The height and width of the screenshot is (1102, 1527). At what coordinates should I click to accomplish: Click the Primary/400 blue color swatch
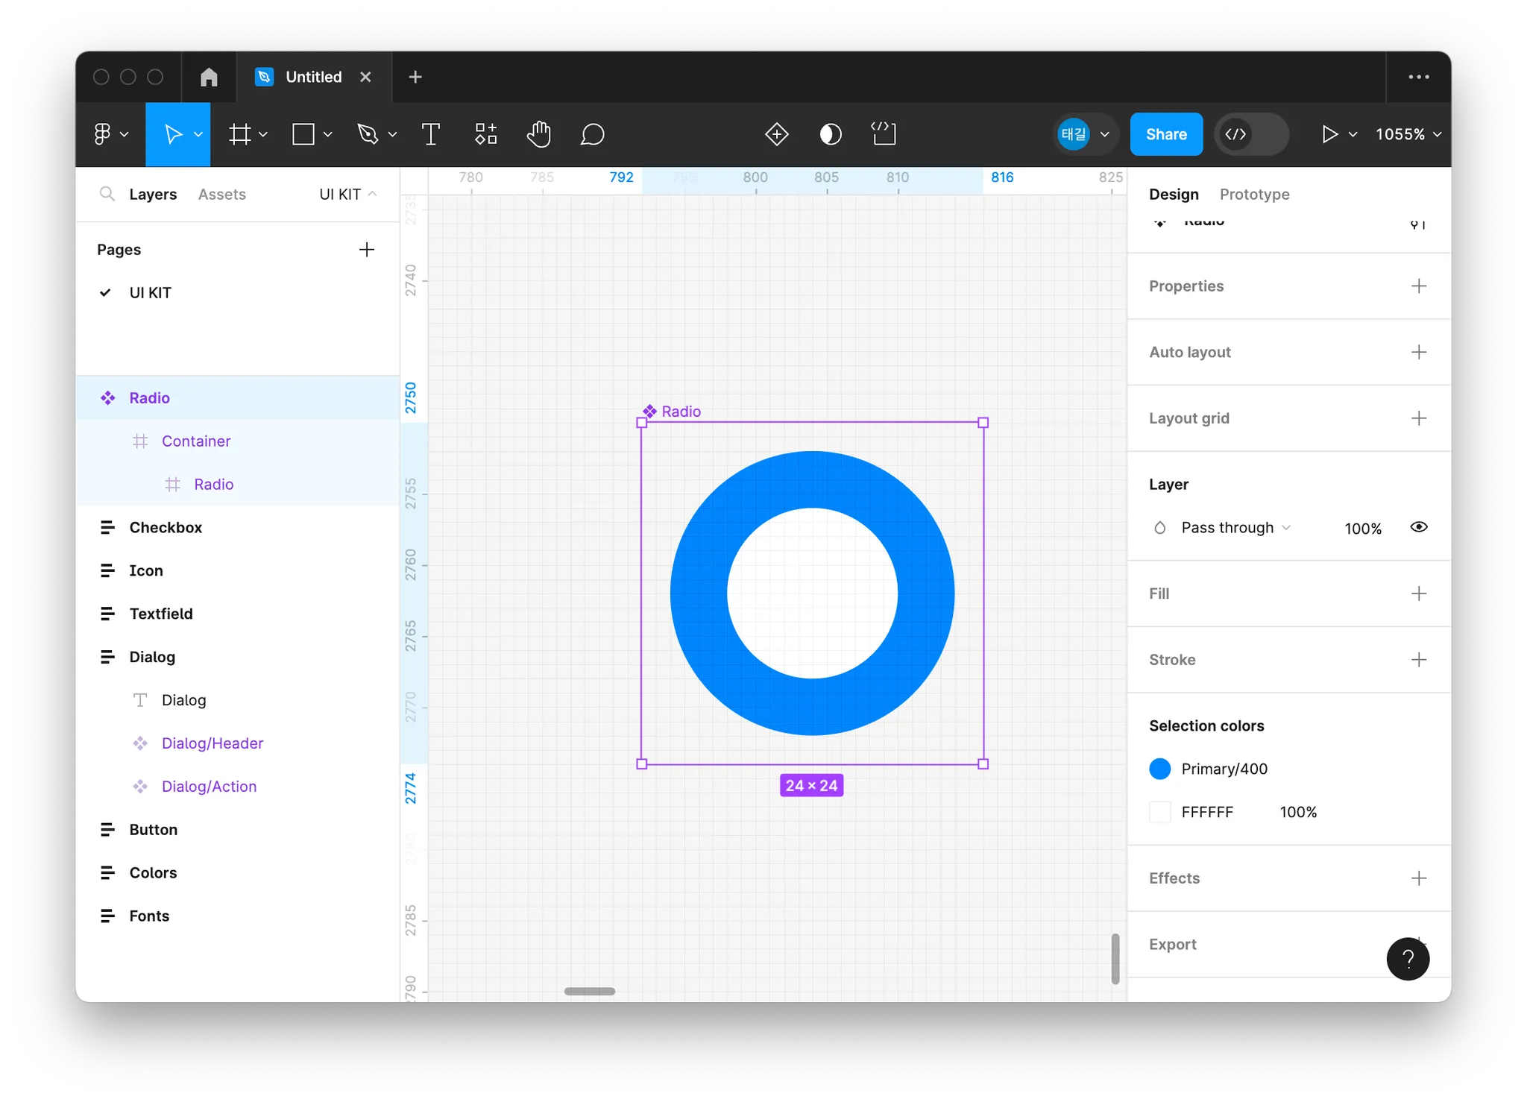coord(1160,769)
